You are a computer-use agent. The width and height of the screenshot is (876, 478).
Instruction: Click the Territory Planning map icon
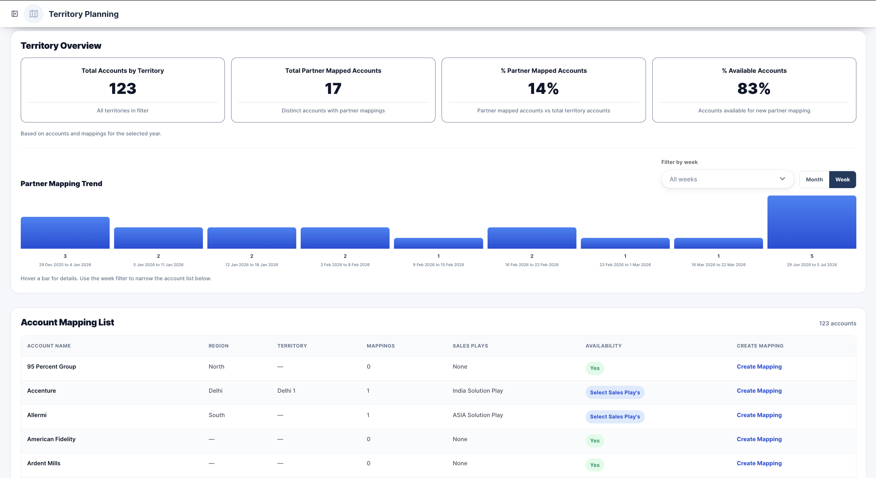(x=34, y=14)
